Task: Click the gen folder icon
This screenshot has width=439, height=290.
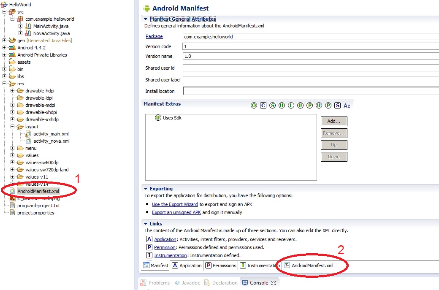Action: (x=12, y=40)
